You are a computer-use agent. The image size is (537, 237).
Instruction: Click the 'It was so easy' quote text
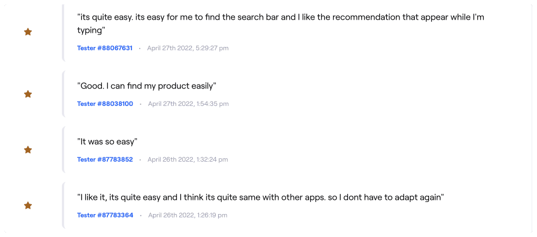[107, 142]
